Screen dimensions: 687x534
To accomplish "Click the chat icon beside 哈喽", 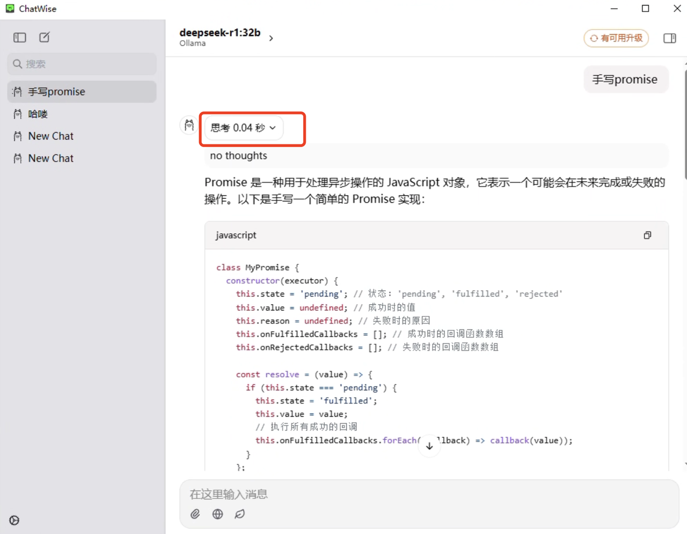I will 18,114.
